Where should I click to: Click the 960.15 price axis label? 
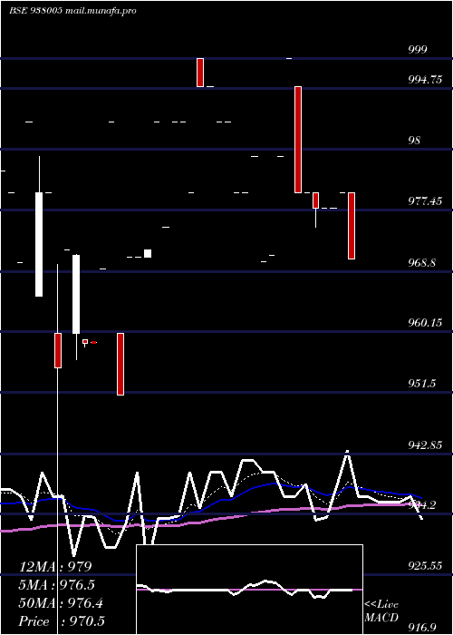pos(425,323)
